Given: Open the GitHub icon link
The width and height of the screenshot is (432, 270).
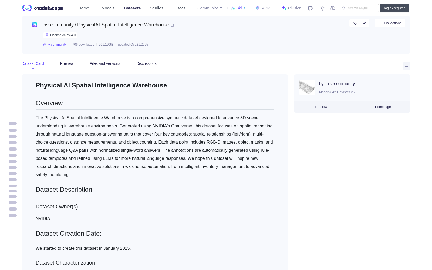Looking at the screenshot, I should click(x=310, y=8).
